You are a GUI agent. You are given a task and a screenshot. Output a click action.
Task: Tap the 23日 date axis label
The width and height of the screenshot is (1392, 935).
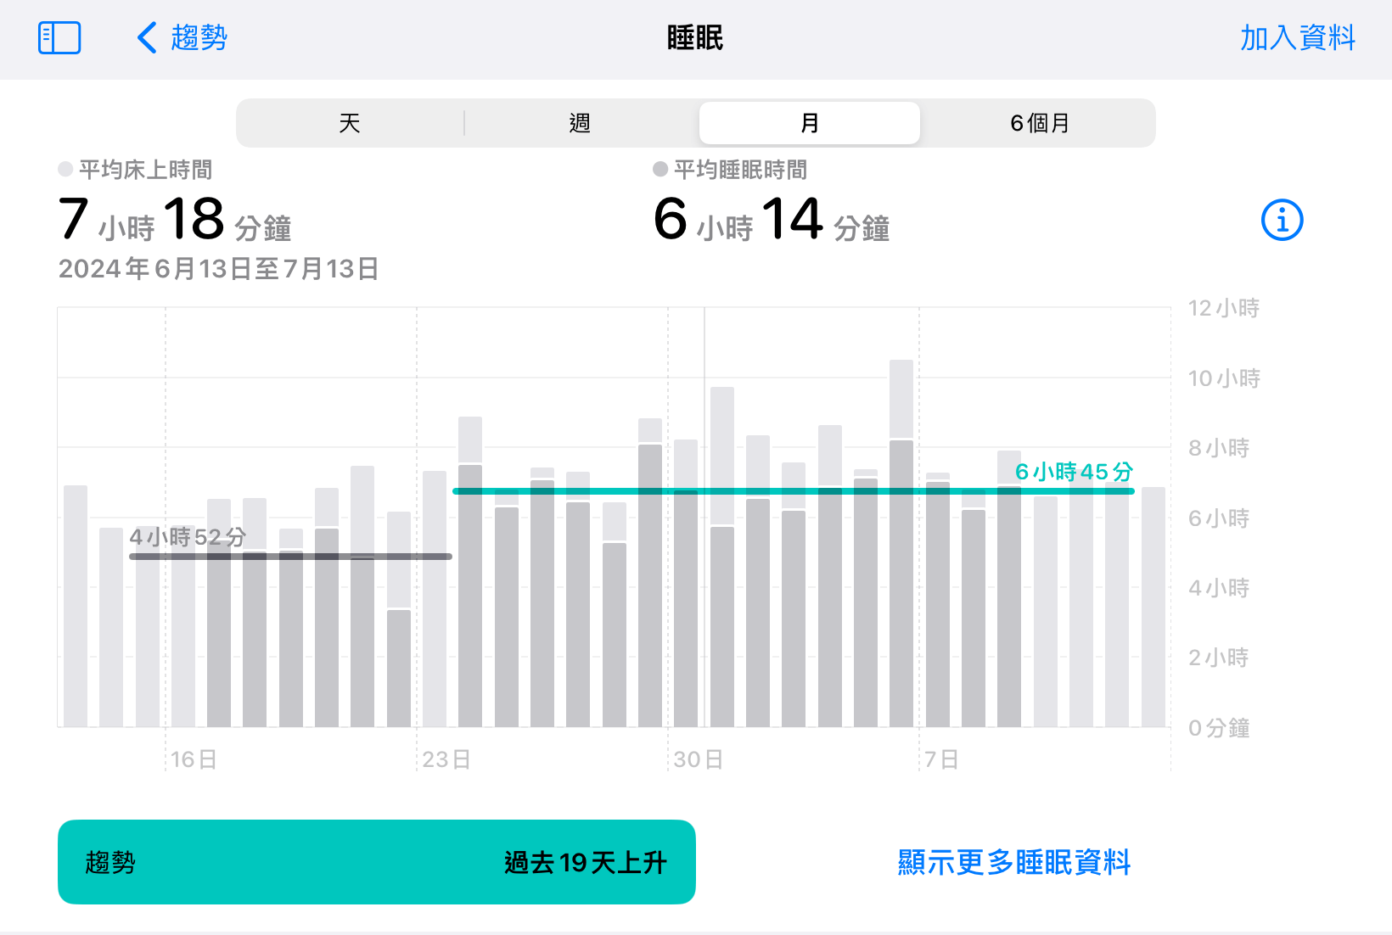(446, 759)
